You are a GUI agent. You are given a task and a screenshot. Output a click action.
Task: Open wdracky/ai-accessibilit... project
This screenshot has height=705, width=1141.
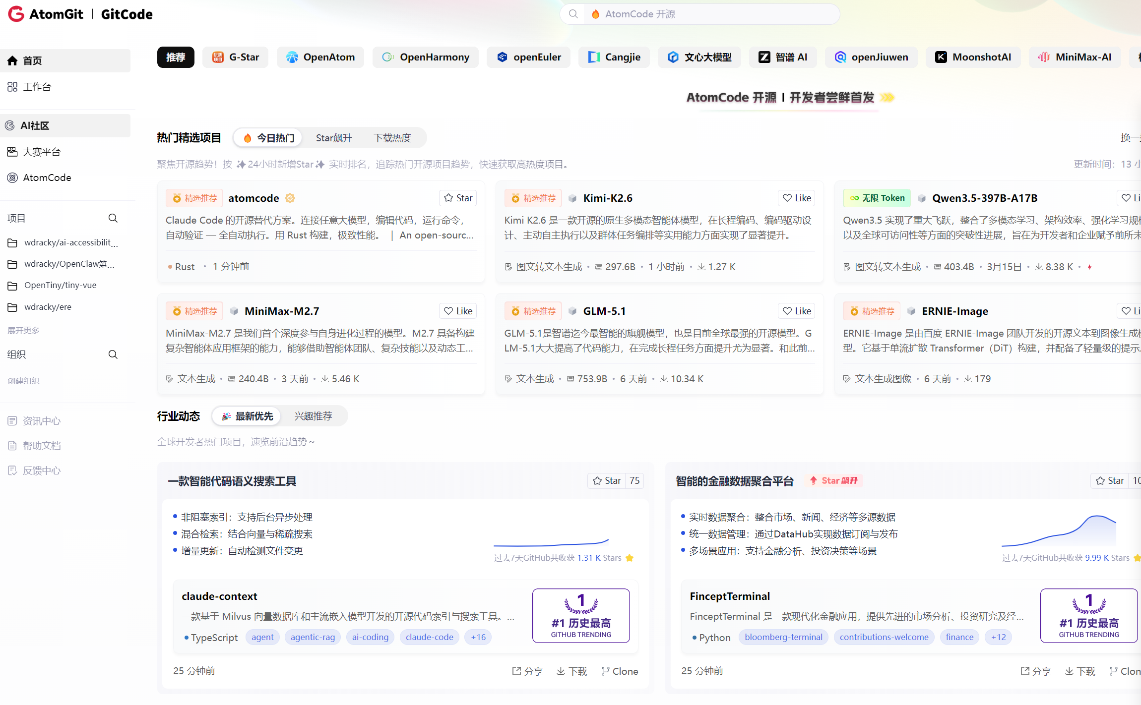71,242
